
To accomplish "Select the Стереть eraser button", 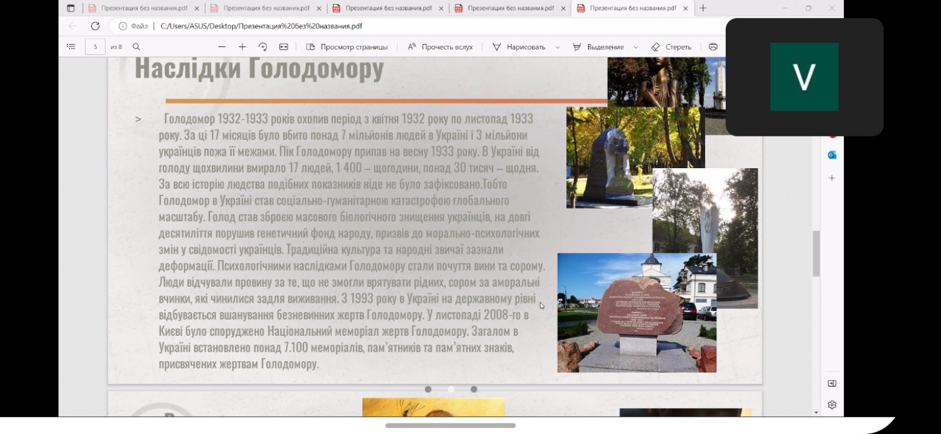I will 671,46.
